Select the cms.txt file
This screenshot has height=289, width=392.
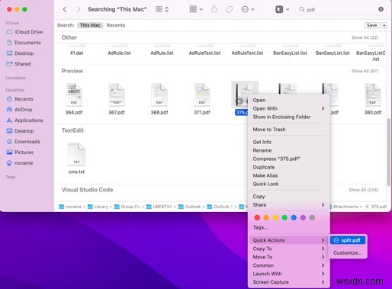76,159
